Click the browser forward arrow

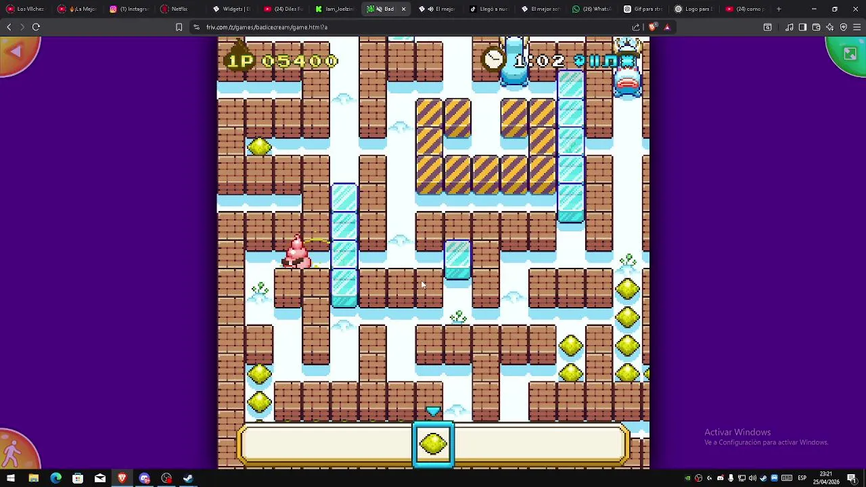tap(22, 27)
